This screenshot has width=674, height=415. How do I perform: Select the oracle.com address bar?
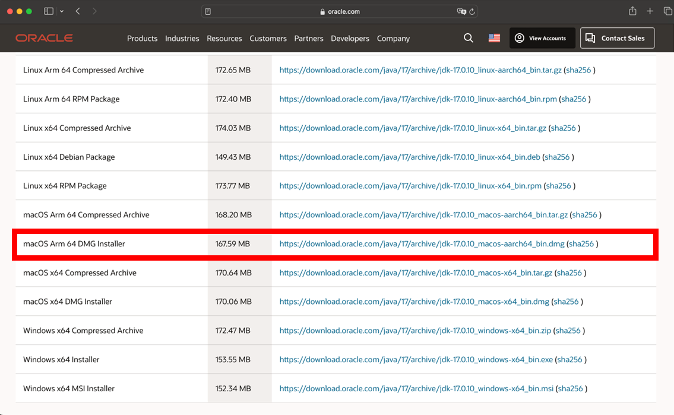(340, 12)
